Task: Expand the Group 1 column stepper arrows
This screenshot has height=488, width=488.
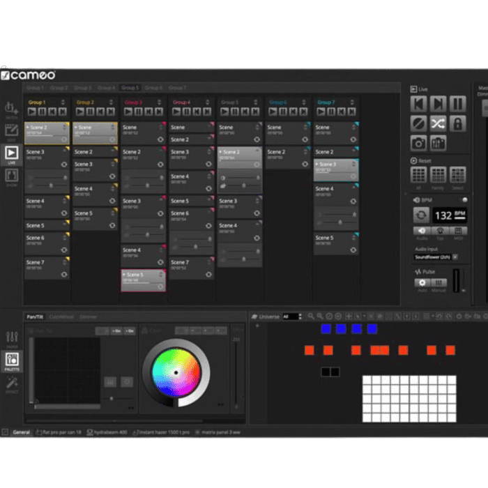Action: [66, 102]
